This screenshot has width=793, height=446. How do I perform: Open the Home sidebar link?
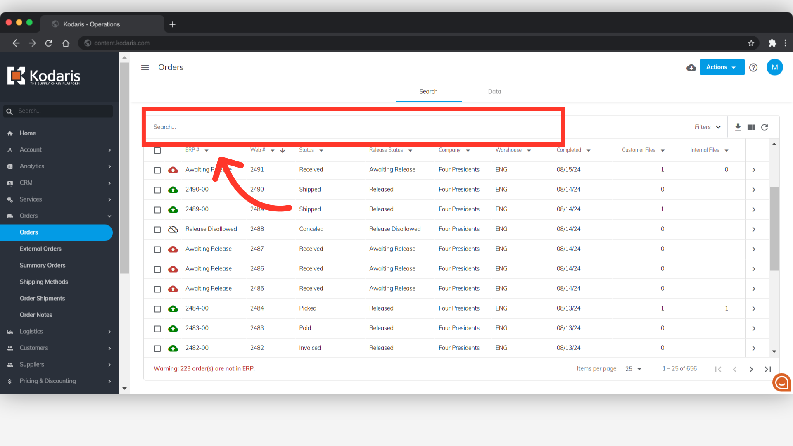(x=28, y=133)
